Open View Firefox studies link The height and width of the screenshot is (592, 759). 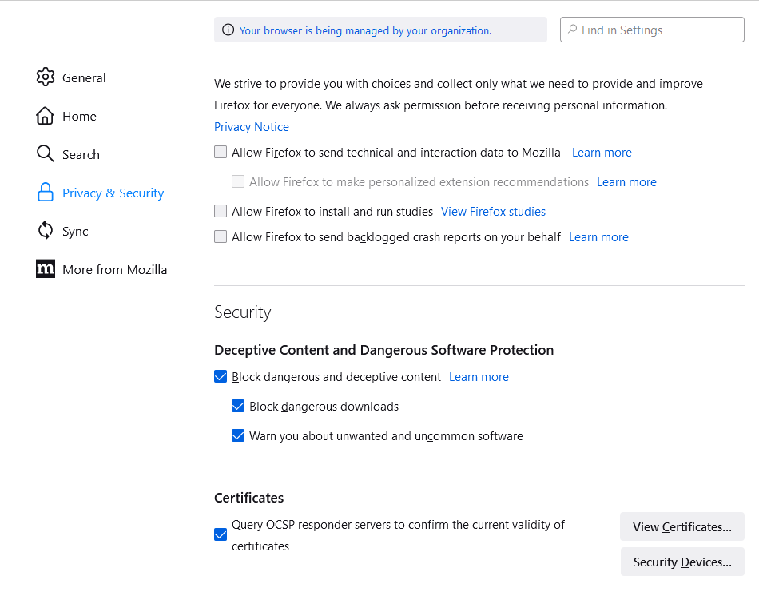click(x=493, y=212)
